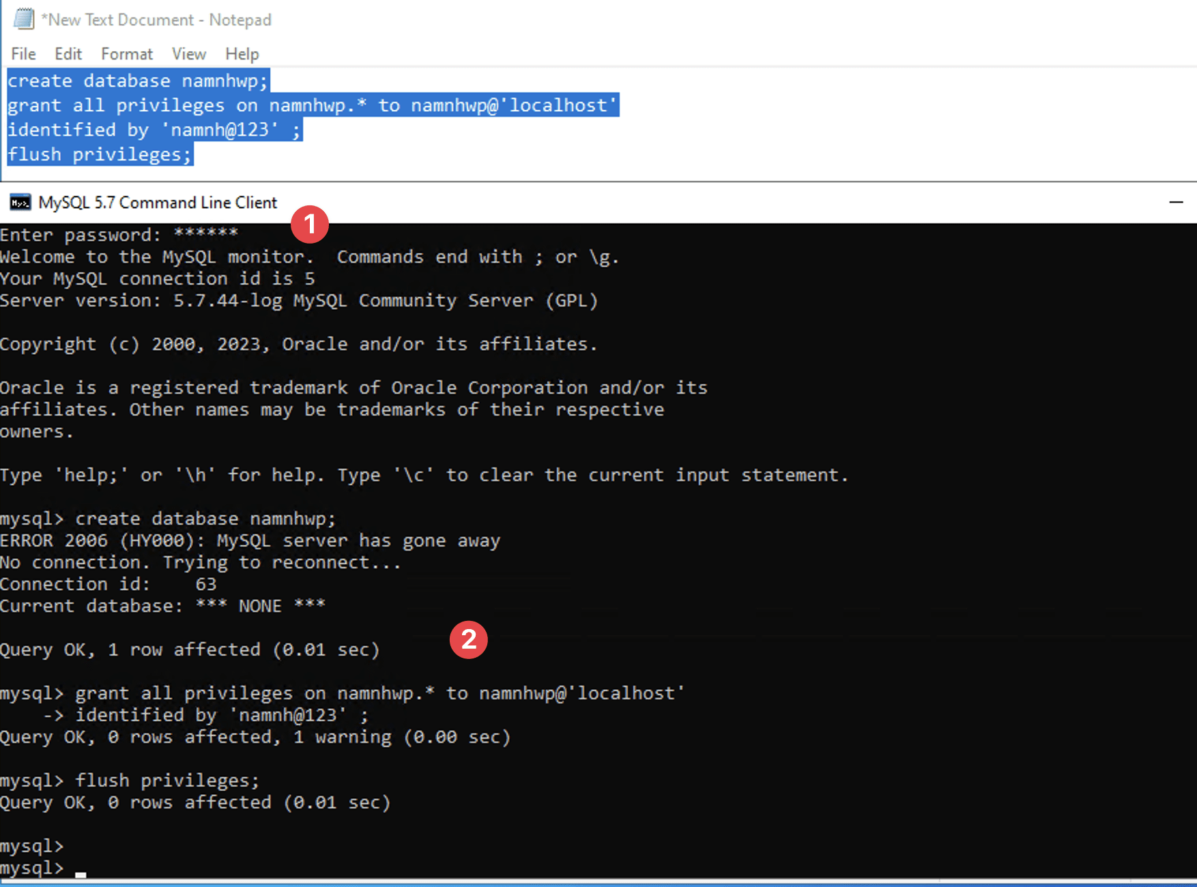Open the Help menu in Notepad
The width and height of the screenshot is (1197, 887).
click(242, 54)
